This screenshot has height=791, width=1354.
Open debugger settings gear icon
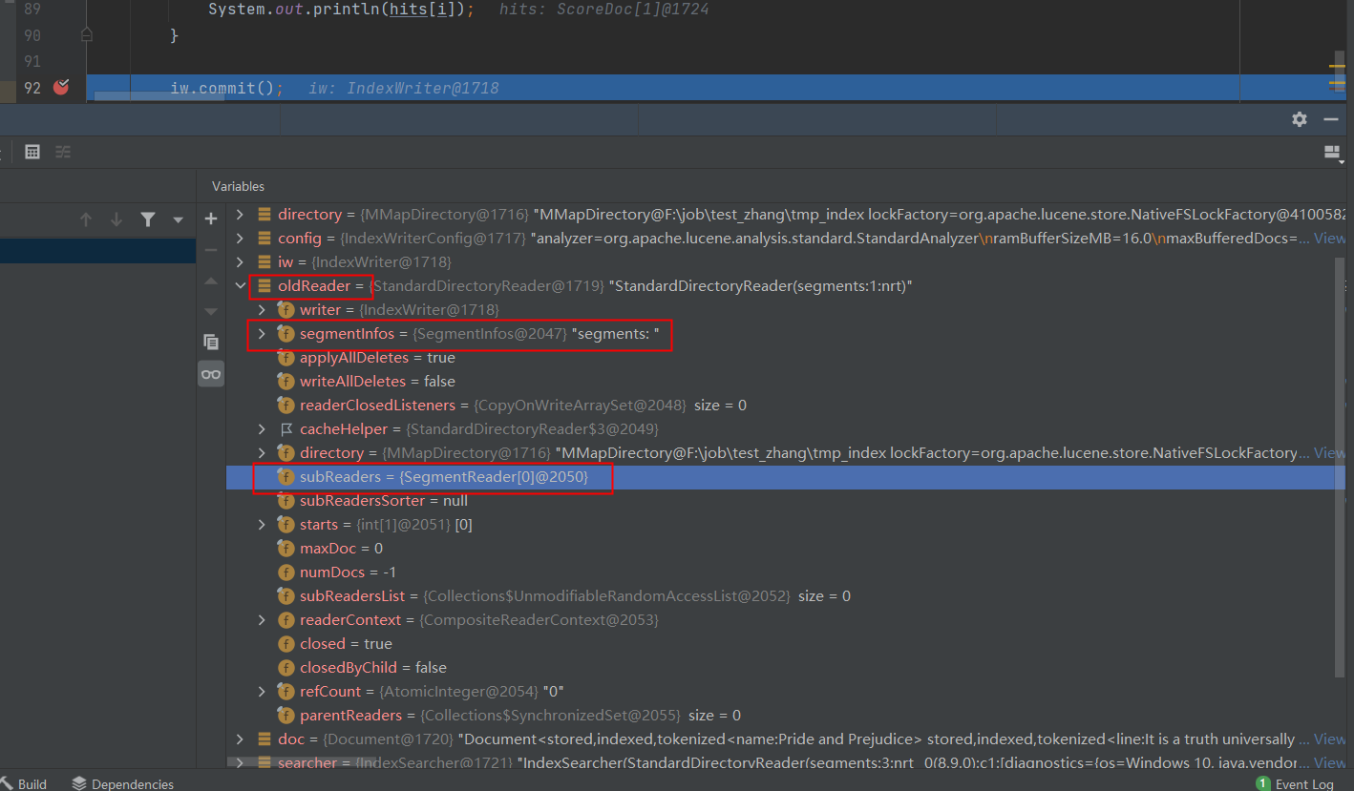click(x=1300, y=119)
